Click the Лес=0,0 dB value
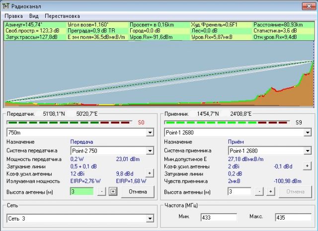318x231 pixels. click(x=204, y=31)
